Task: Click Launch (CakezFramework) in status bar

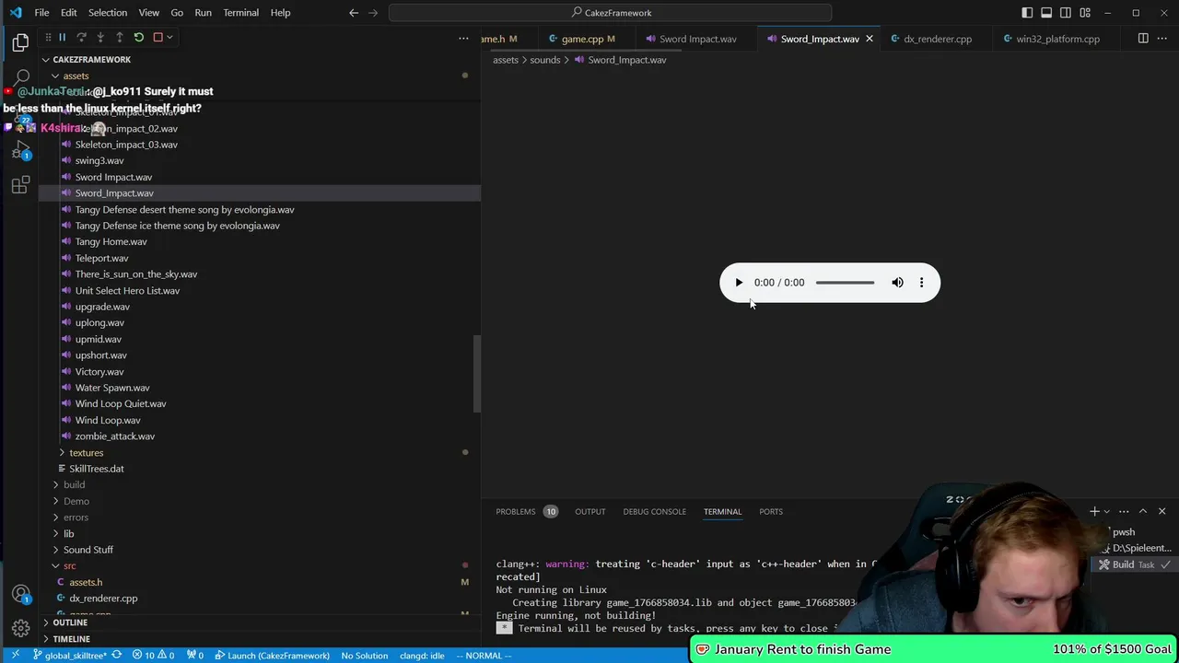Action: pyautogui.click(x=272, y=656)
